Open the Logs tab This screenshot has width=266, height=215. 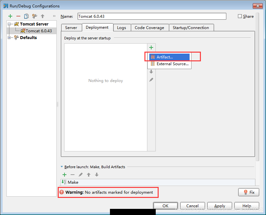[122, 28]
